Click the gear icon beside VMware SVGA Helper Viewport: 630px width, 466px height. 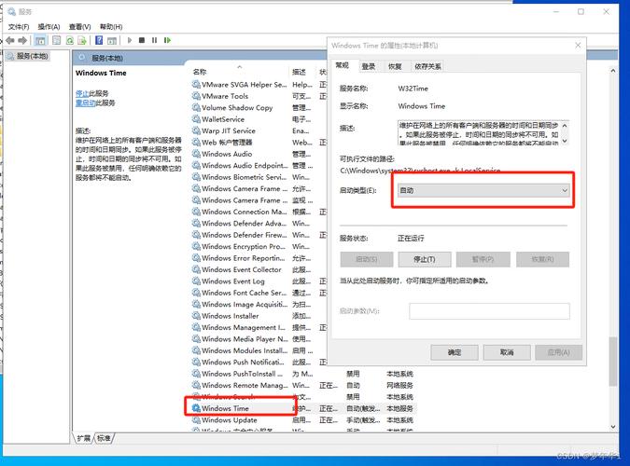coord(196,84)
